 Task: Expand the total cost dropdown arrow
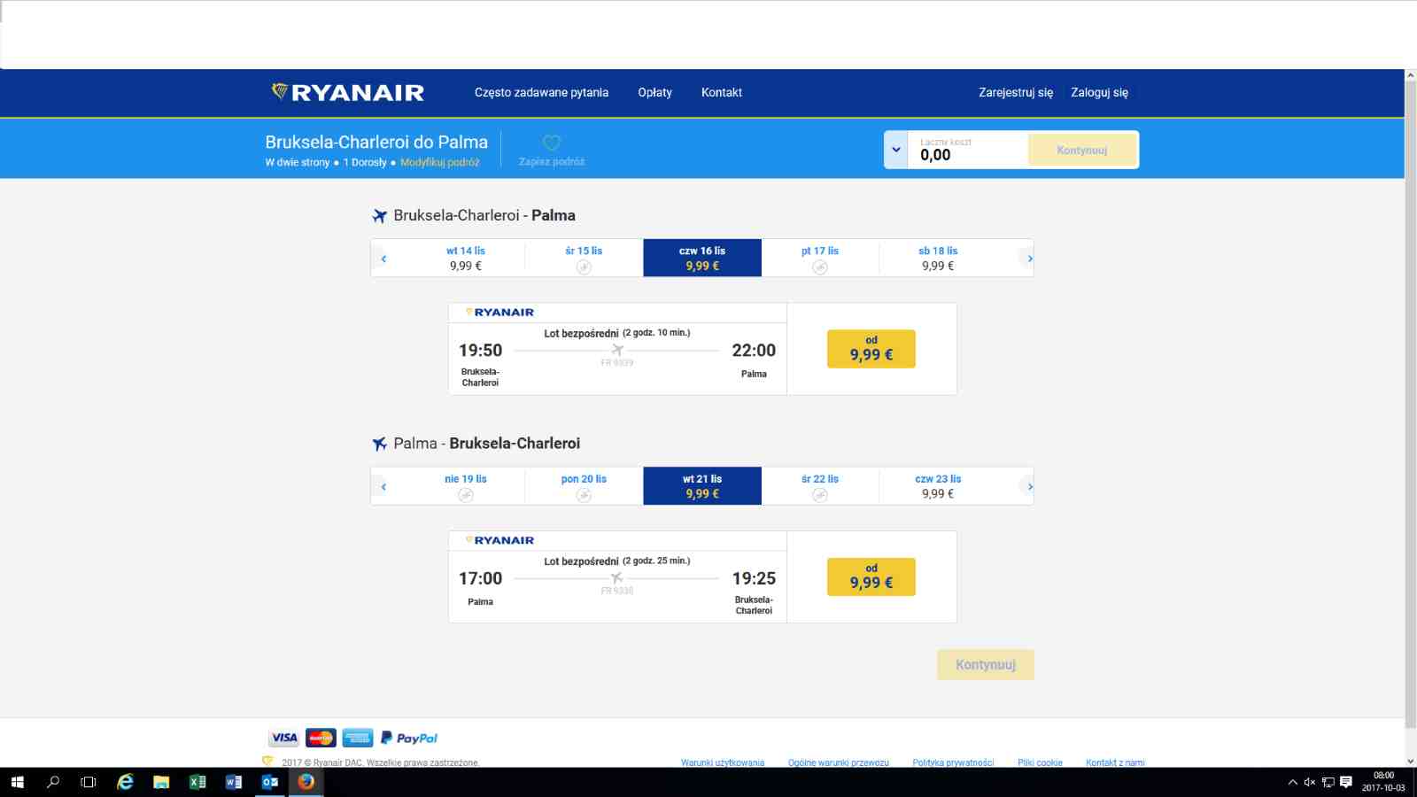pos(896,150)
